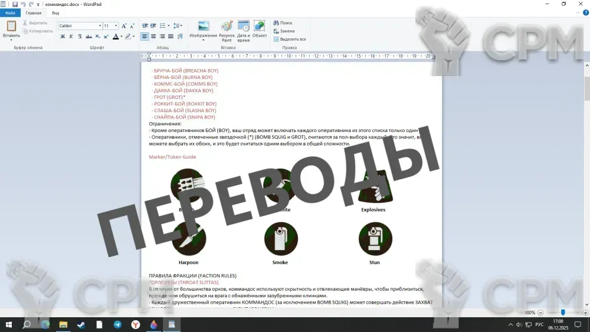Click the Paste (Вставить) clipboard icon
This screenshot has height=332, width=590.
tap(11, 26)
